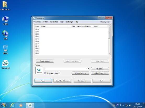The width and height of the screenshot is (145, 108).
Task: Click the Volume column header
Action: coord(54,26)
